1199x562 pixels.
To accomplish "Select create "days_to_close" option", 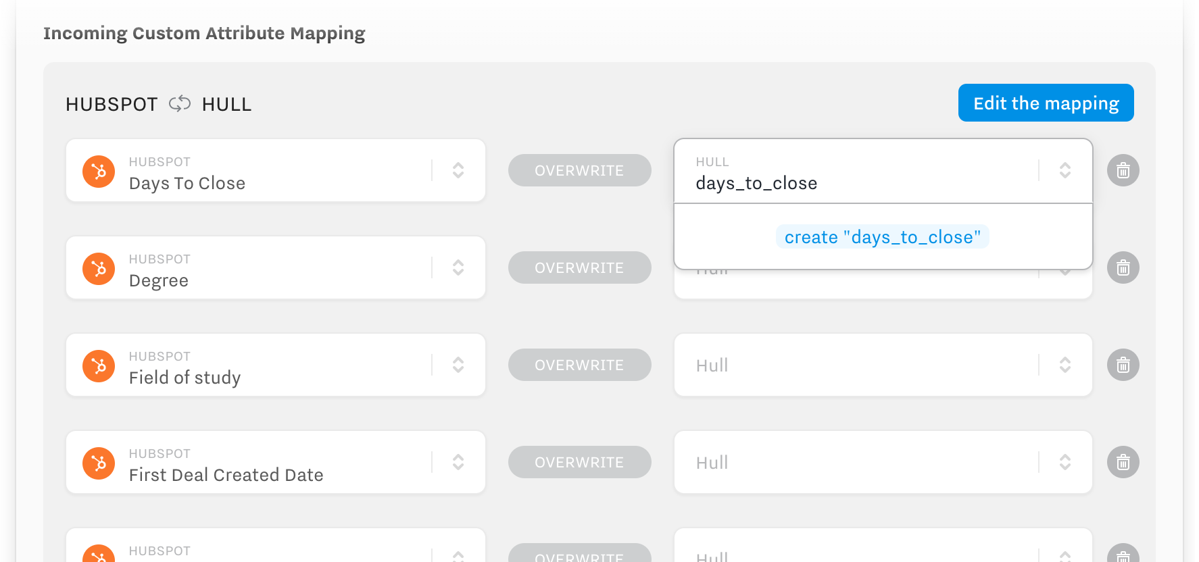I will [882, 237].
